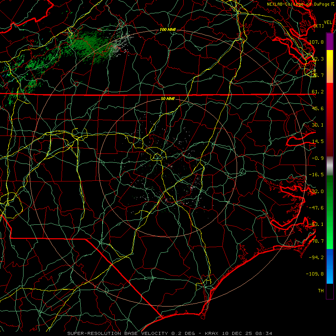336x336 pixels.
Task: Select the -78.7 legend value
Action: (316, 241)
